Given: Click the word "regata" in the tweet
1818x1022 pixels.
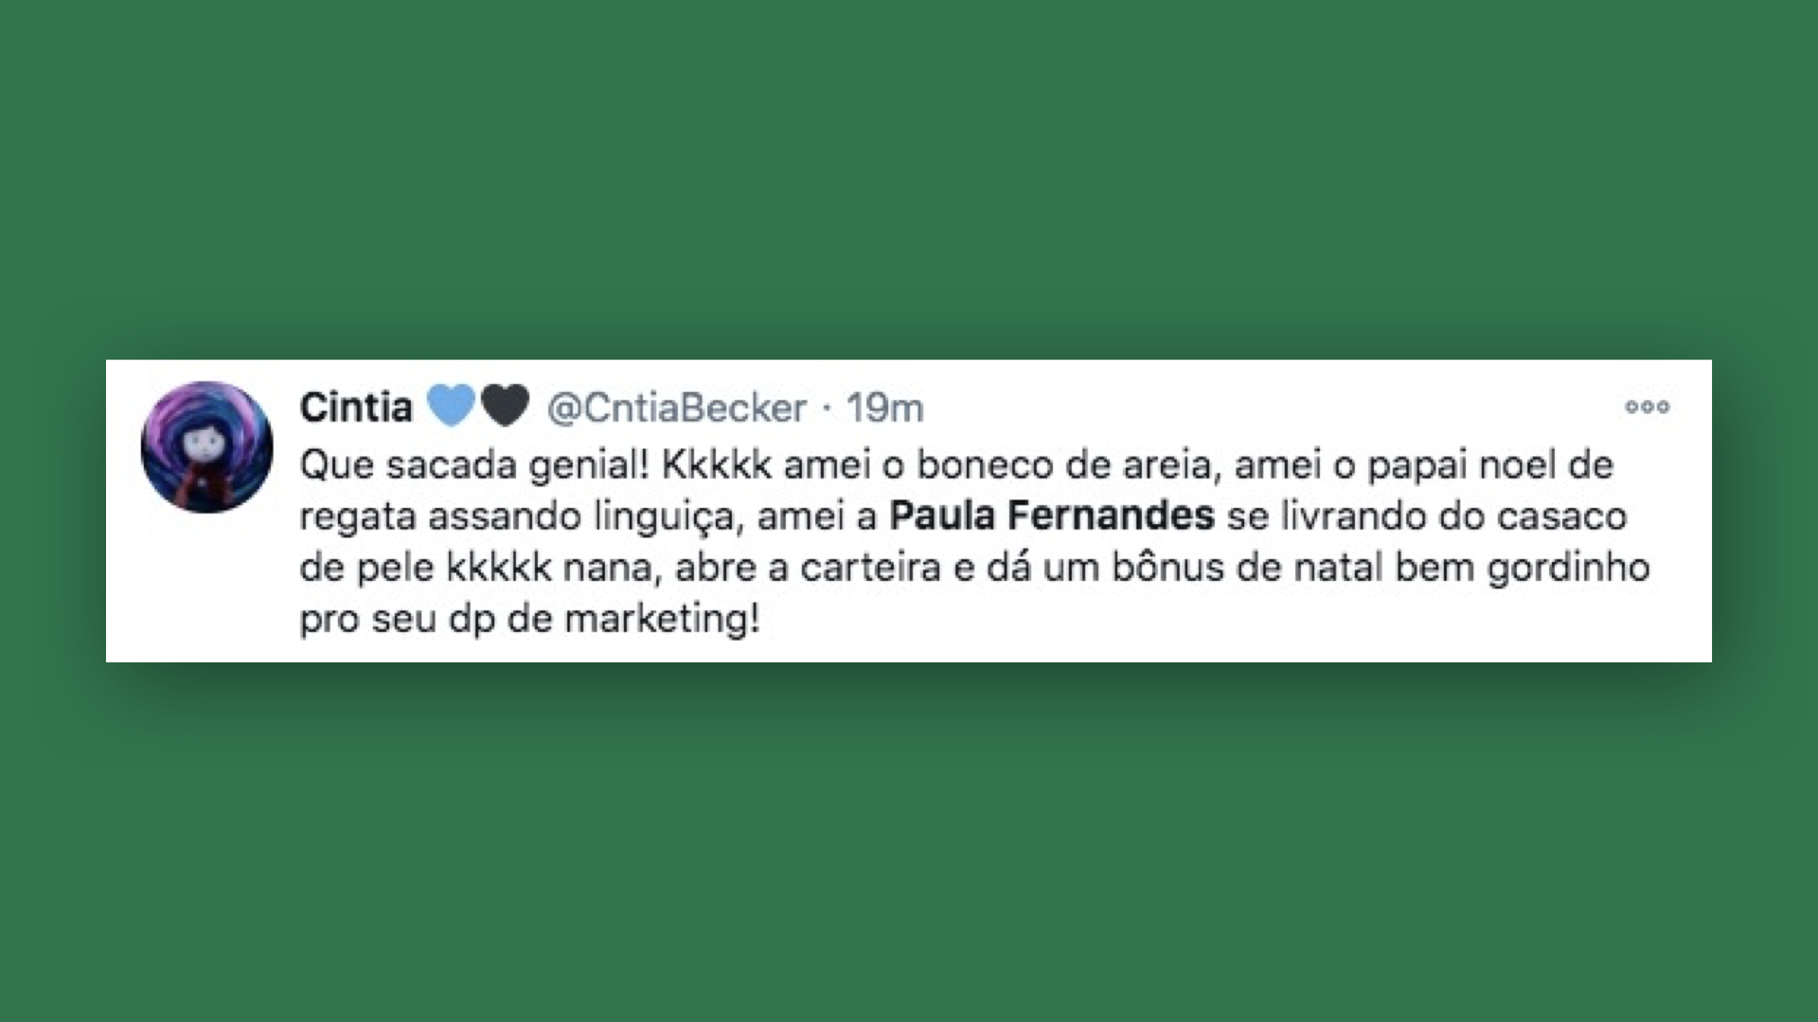Looking at the screenshot, I should [x=357, y=517].
